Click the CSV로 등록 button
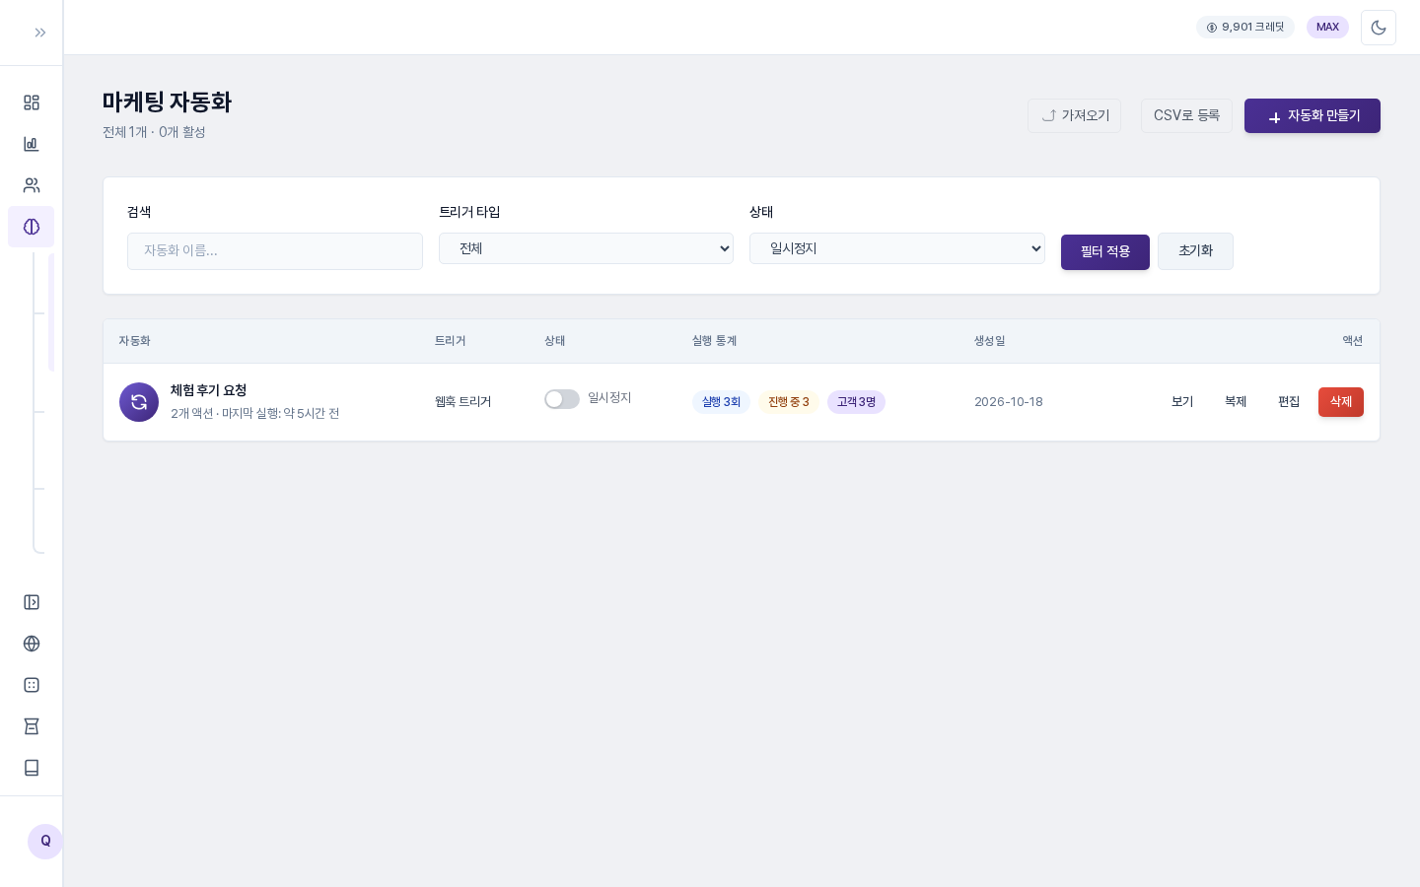Screen dimensions: 1420x887 click(x=1186, y=115)
